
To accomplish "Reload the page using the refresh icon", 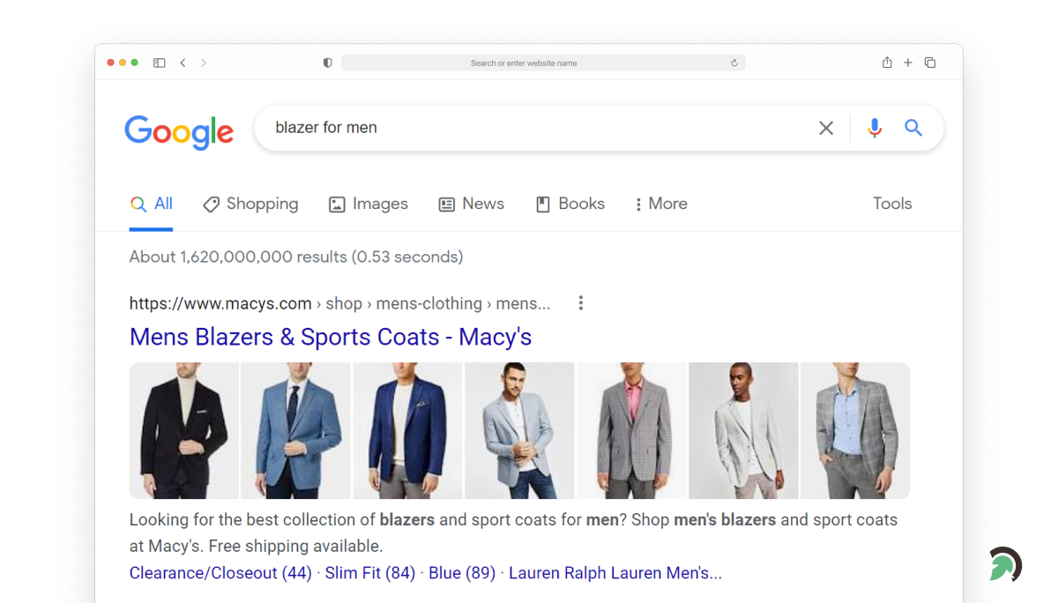I will (734, 63).
